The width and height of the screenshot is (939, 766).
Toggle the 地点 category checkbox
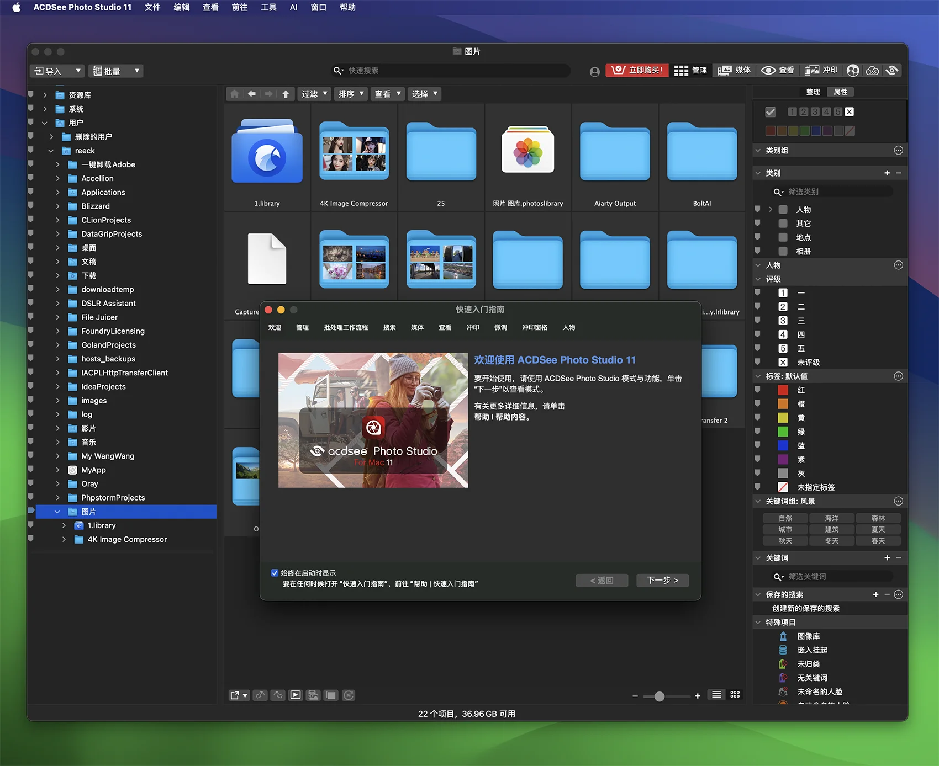click(783, 237)
